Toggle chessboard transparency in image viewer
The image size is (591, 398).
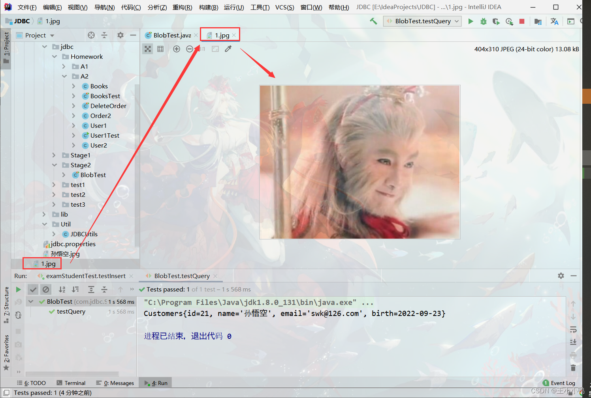coord(148,49)
